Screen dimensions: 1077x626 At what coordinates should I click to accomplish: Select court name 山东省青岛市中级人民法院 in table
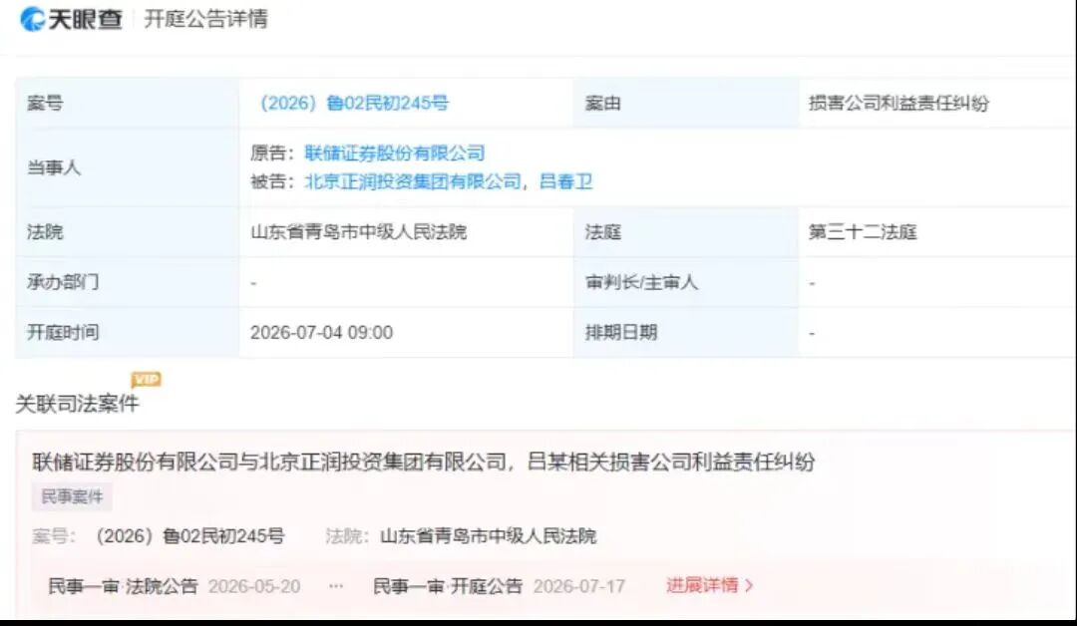[x=359, y=232]
